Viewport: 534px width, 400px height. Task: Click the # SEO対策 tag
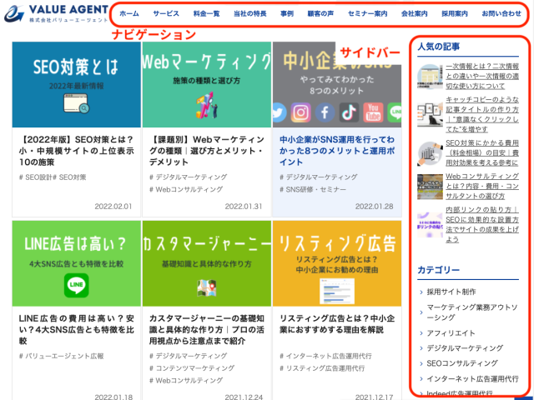(x=69, y=177)
